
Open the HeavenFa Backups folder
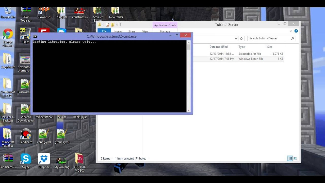[x=8, y=113]
